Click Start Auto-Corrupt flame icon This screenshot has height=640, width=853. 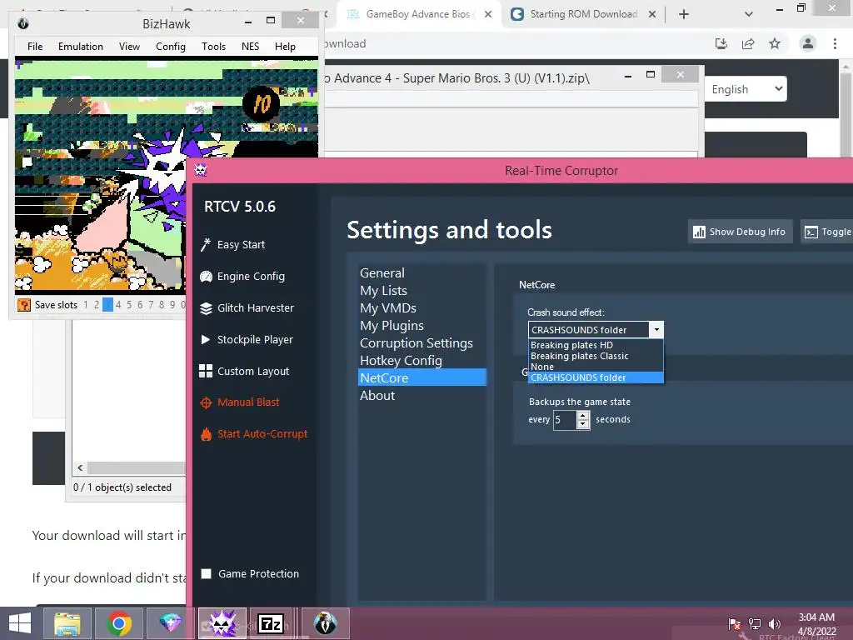(206, 434)
